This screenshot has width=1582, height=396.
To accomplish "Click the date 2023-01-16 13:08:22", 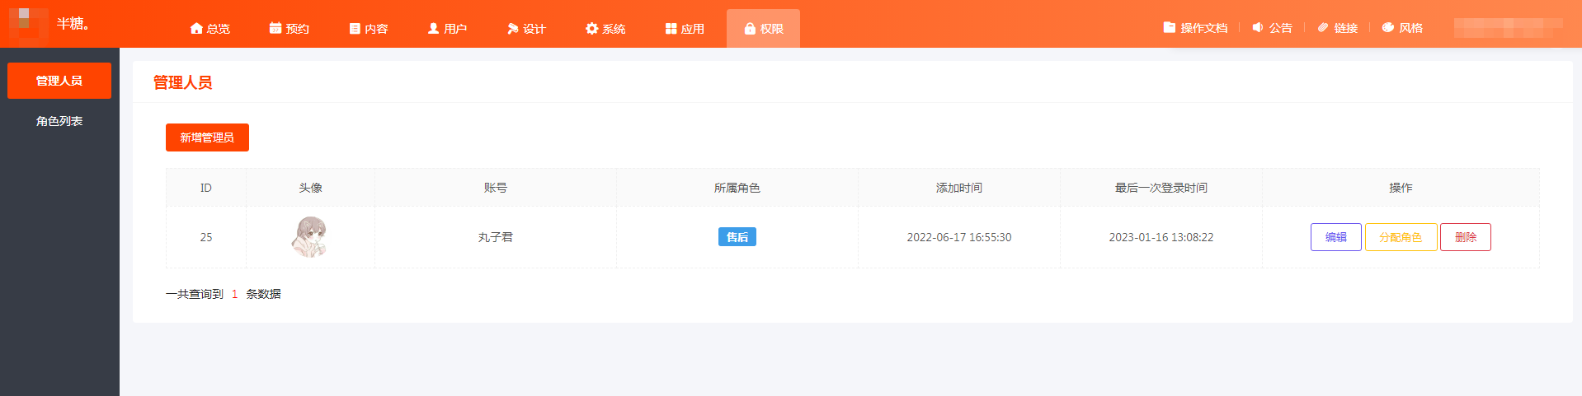I will click(x=1161, y=237).
